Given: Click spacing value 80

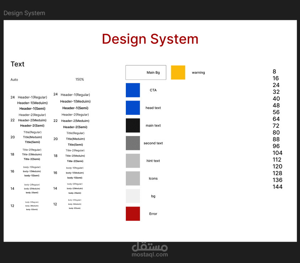Looking at the screenshot, I should 276,133.
